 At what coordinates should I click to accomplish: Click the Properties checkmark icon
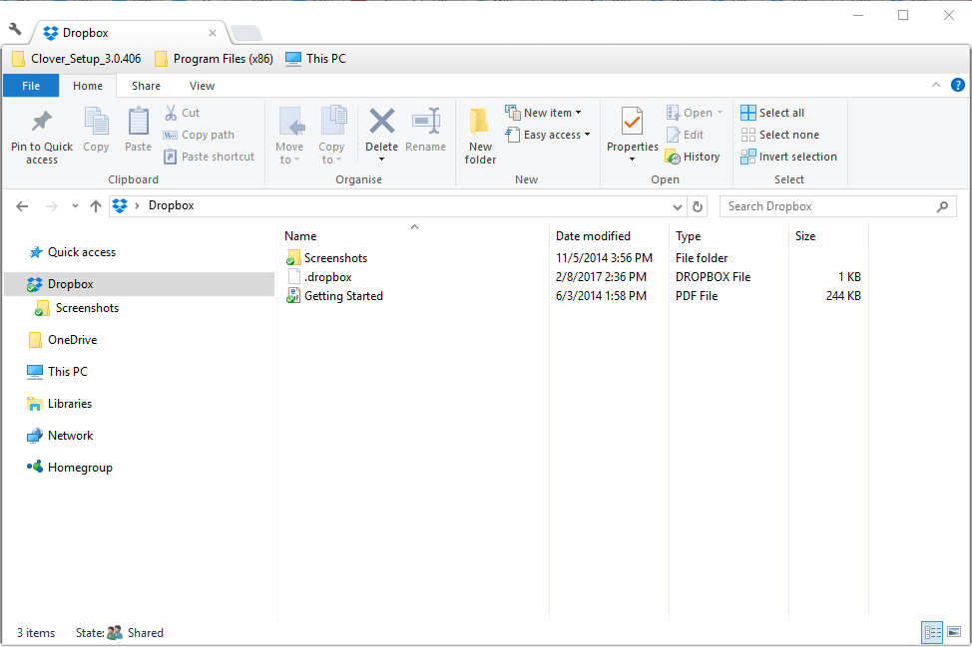click(x=633, y=122)
